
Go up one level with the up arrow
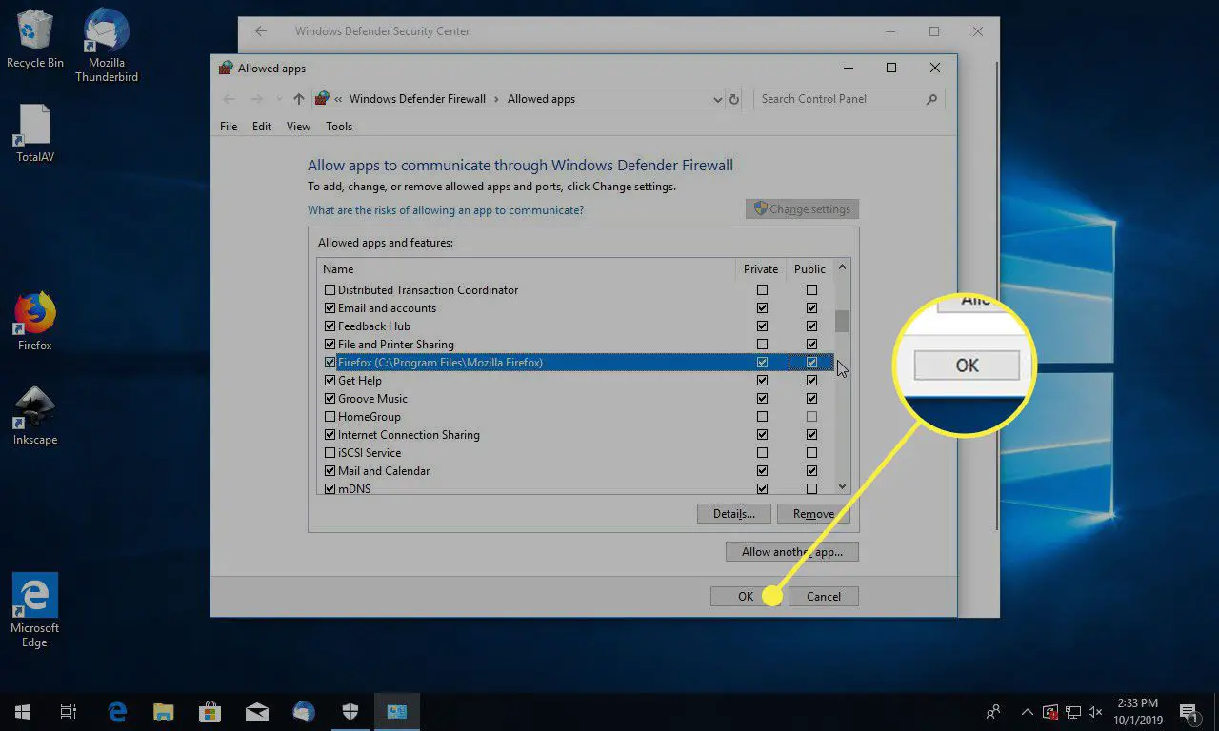(x=299, y=99)
